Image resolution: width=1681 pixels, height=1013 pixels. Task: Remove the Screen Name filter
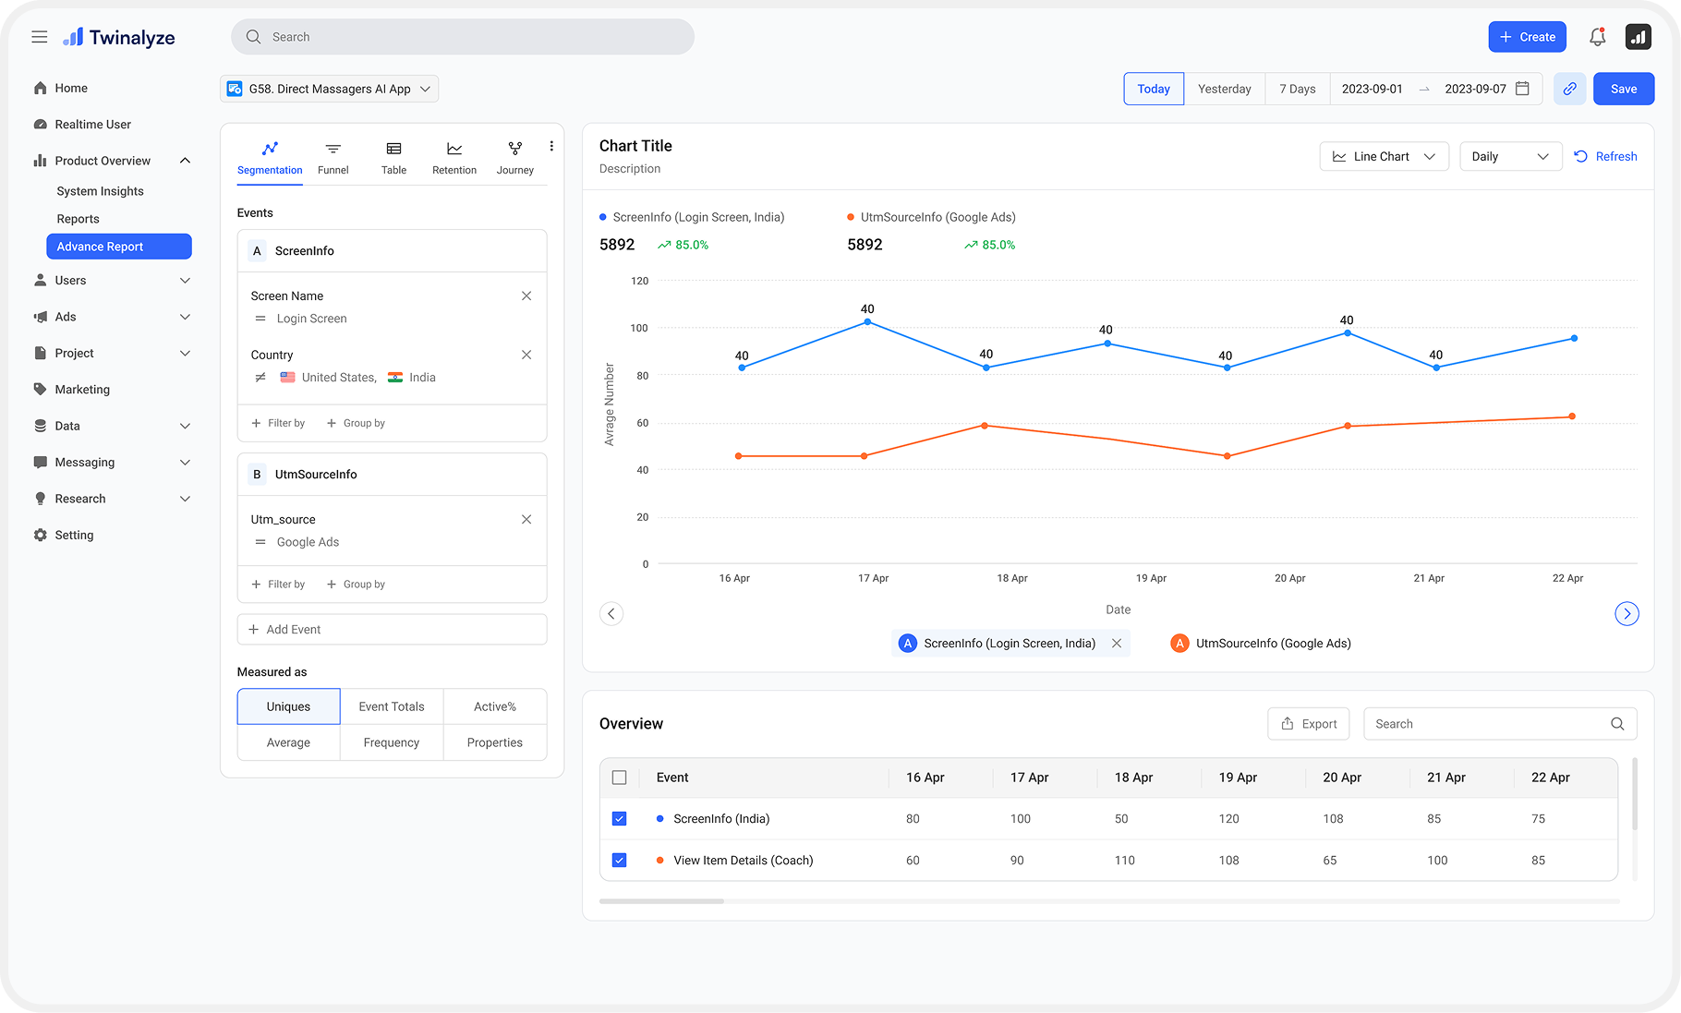click(x=526, y=295)
